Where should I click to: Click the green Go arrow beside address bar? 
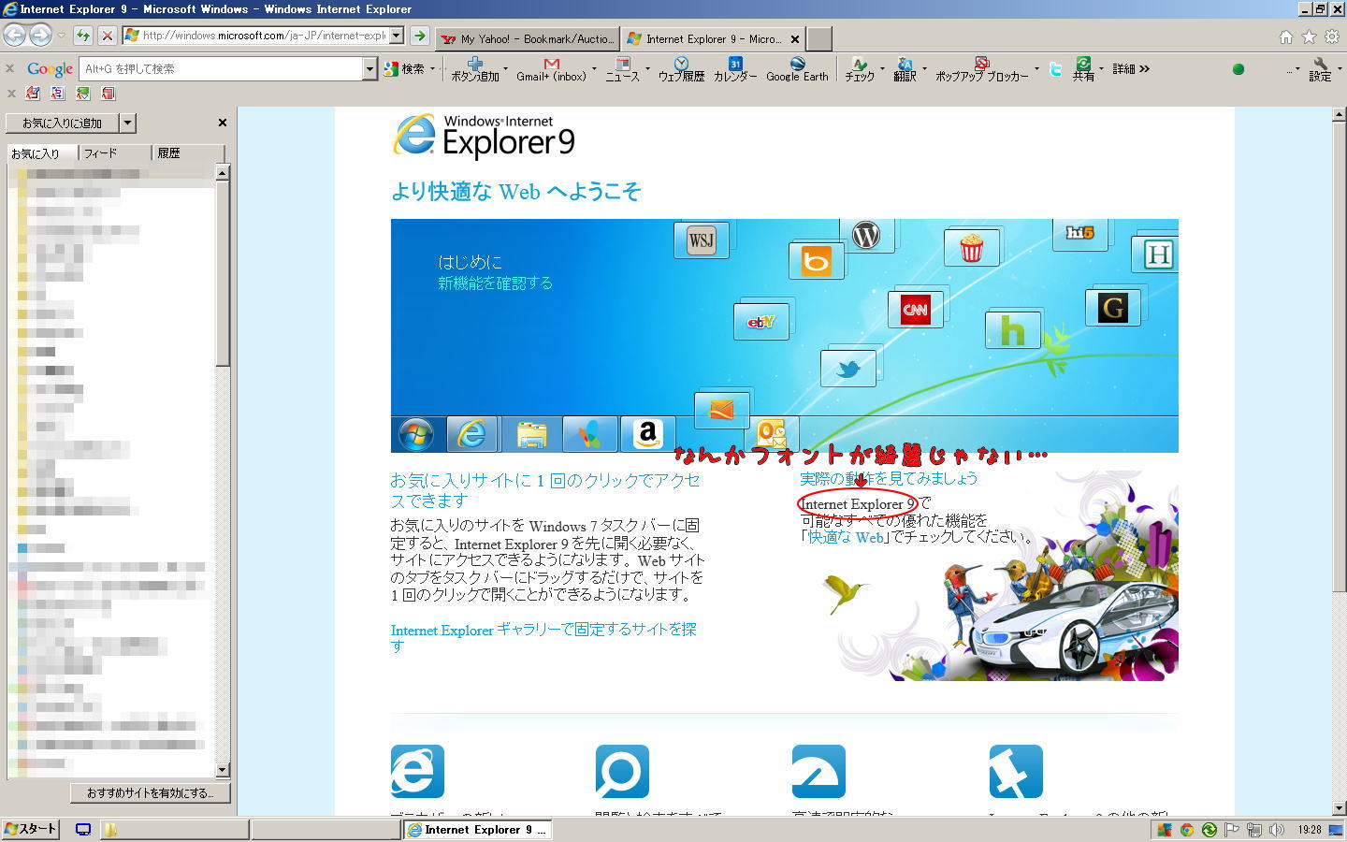(420, 36)
